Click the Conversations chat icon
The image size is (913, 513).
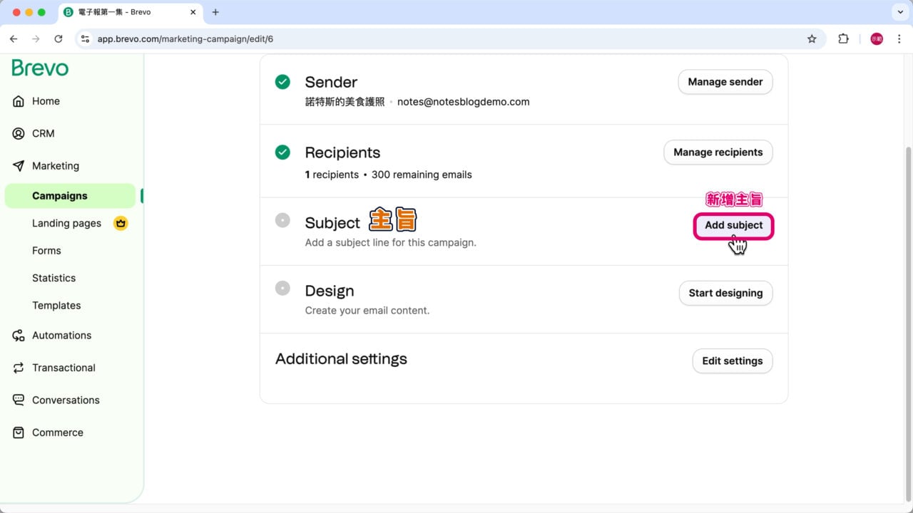point(19,400)
